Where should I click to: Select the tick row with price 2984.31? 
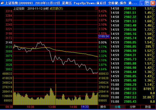point(133,55)
